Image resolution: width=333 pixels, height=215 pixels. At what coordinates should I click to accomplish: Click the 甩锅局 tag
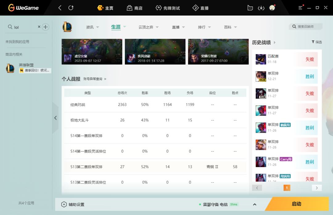tap(285, 176)
